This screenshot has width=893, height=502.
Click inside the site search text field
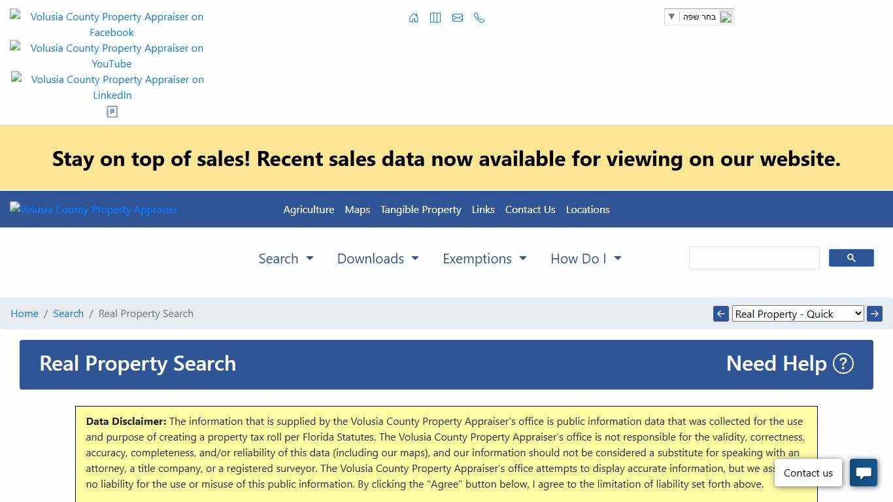[753, 258]
